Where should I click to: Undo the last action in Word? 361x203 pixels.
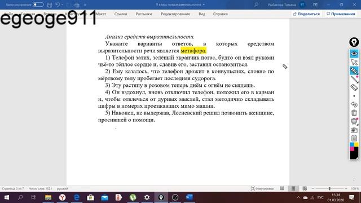(58, 5)
